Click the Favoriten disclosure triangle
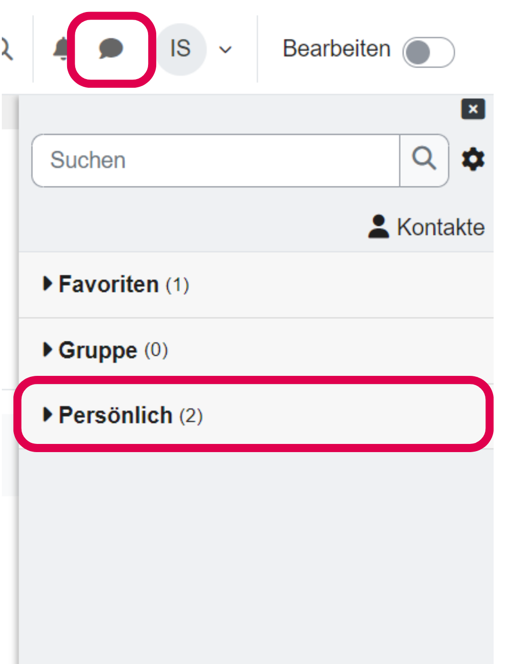 (47, 284)
